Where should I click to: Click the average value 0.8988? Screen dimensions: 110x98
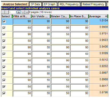tap(104, 79)
